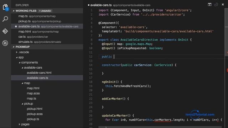Click 'updateCarMarker' method name
The height and width of the screenshot is (128, 228).
(x=115, y=116)
